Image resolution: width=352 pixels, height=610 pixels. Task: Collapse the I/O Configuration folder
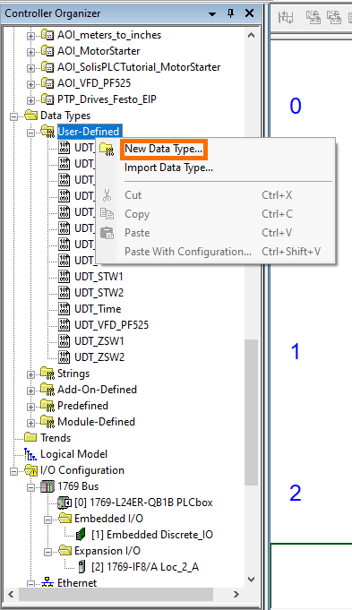[13, 471]
